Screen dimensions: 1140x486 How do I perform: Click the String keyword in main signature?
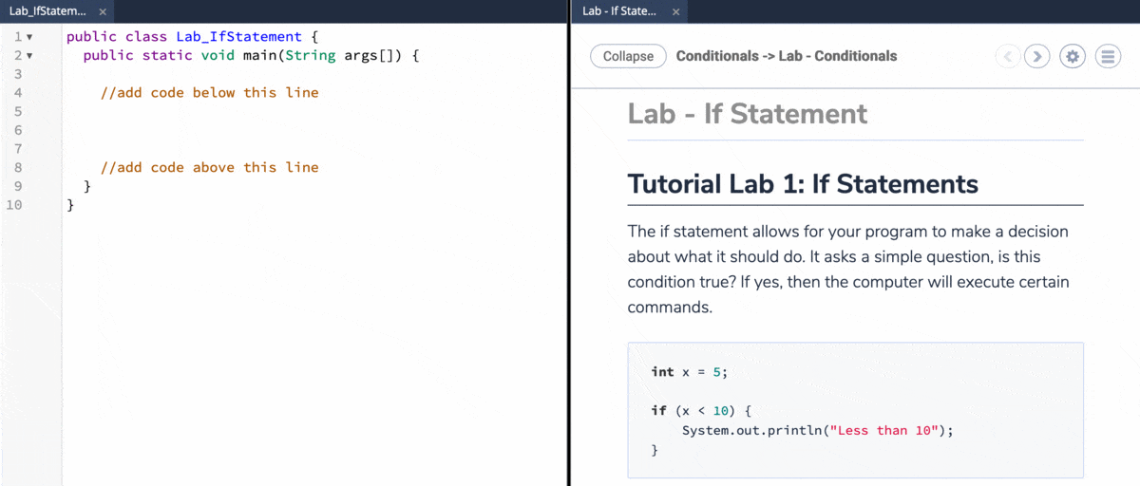click(310, 56)
